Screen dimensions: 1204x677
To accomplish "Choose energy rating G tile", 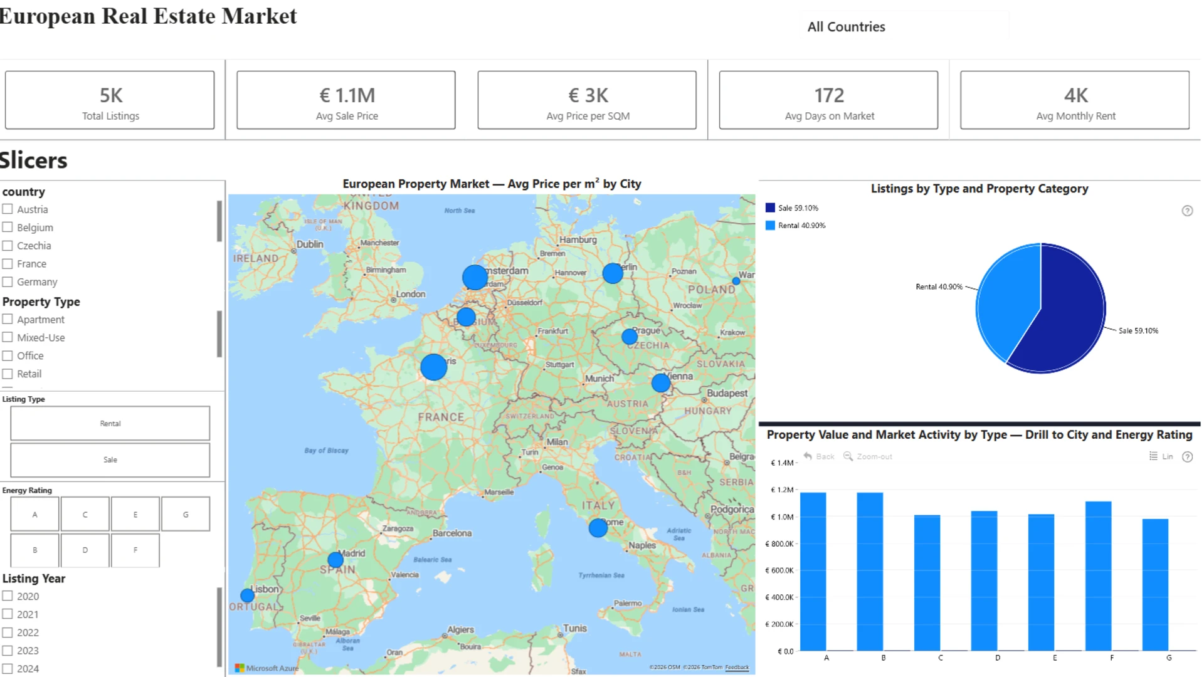I will pyautogui.click(x=186, y=515).
